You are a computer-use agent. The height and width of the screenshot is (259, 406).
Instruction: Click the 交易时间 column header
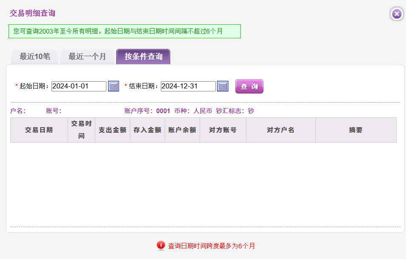(81, 130)
